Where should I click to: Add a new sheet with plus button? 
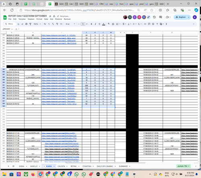pos(8,166)
